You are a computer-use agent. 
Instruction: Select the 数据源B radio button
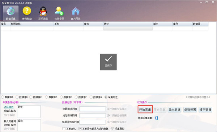[17, 97]
